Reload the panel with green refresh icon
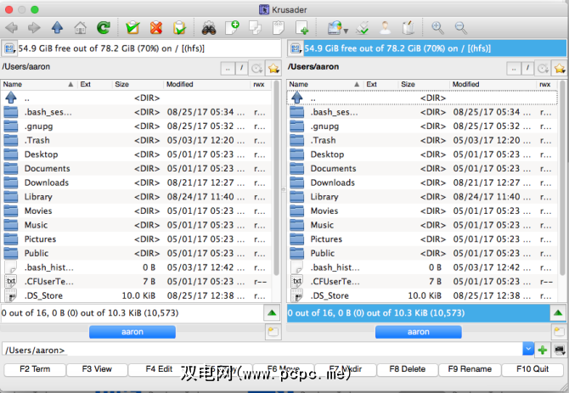 104,27
